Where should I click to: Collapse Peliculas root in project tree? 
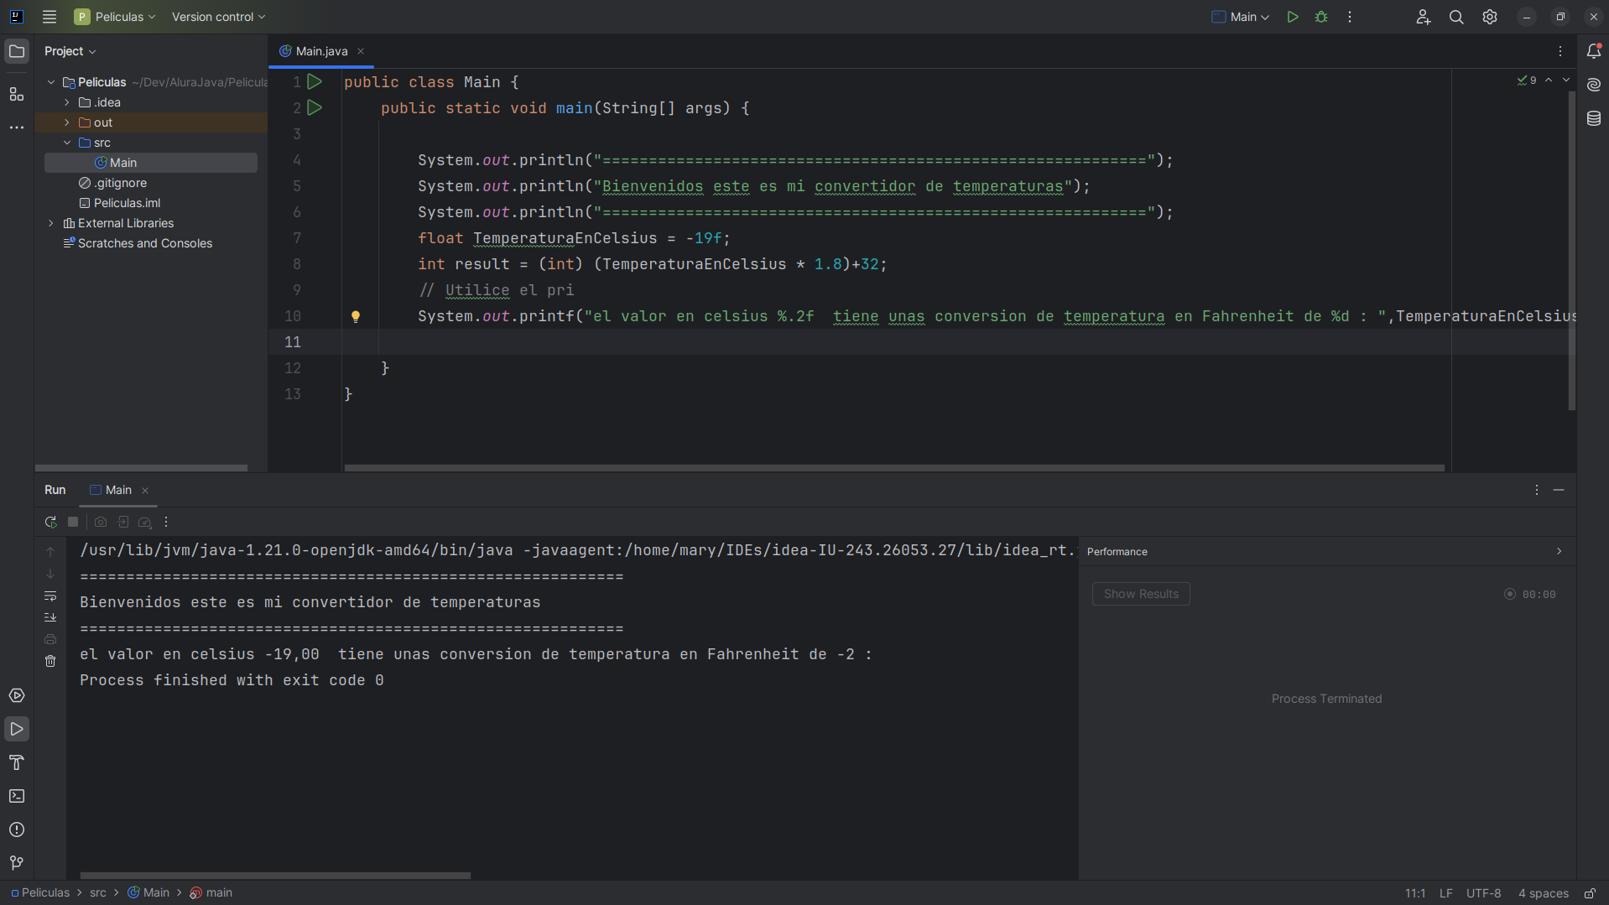coord(51,82)
